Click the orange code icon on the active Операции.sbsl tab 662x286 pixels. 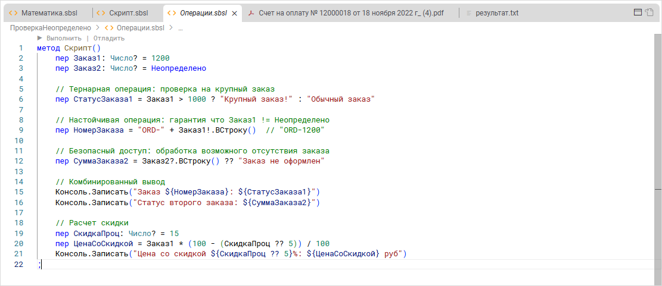pyautogui.click(x=172, y=12)
